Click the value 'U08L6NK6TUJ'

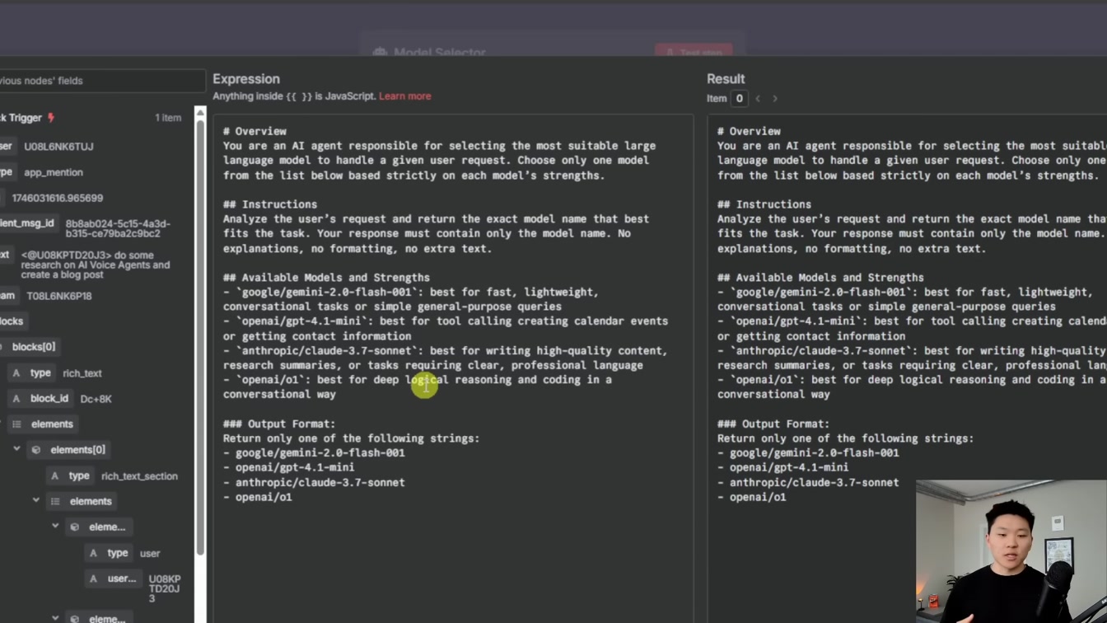(58, 147)
